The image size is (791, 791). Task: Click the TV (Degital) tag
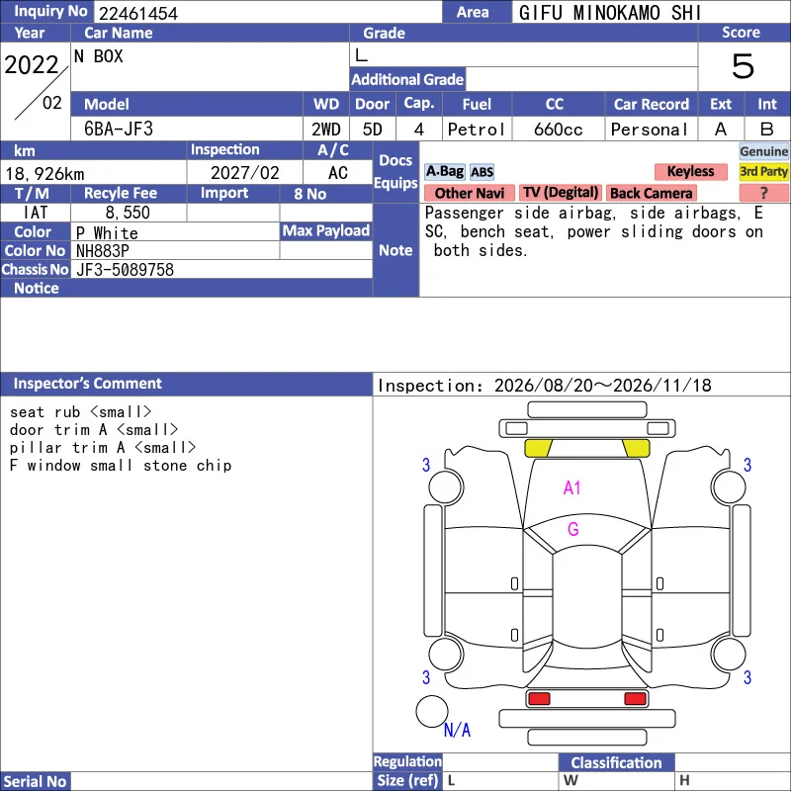(560, 193)
